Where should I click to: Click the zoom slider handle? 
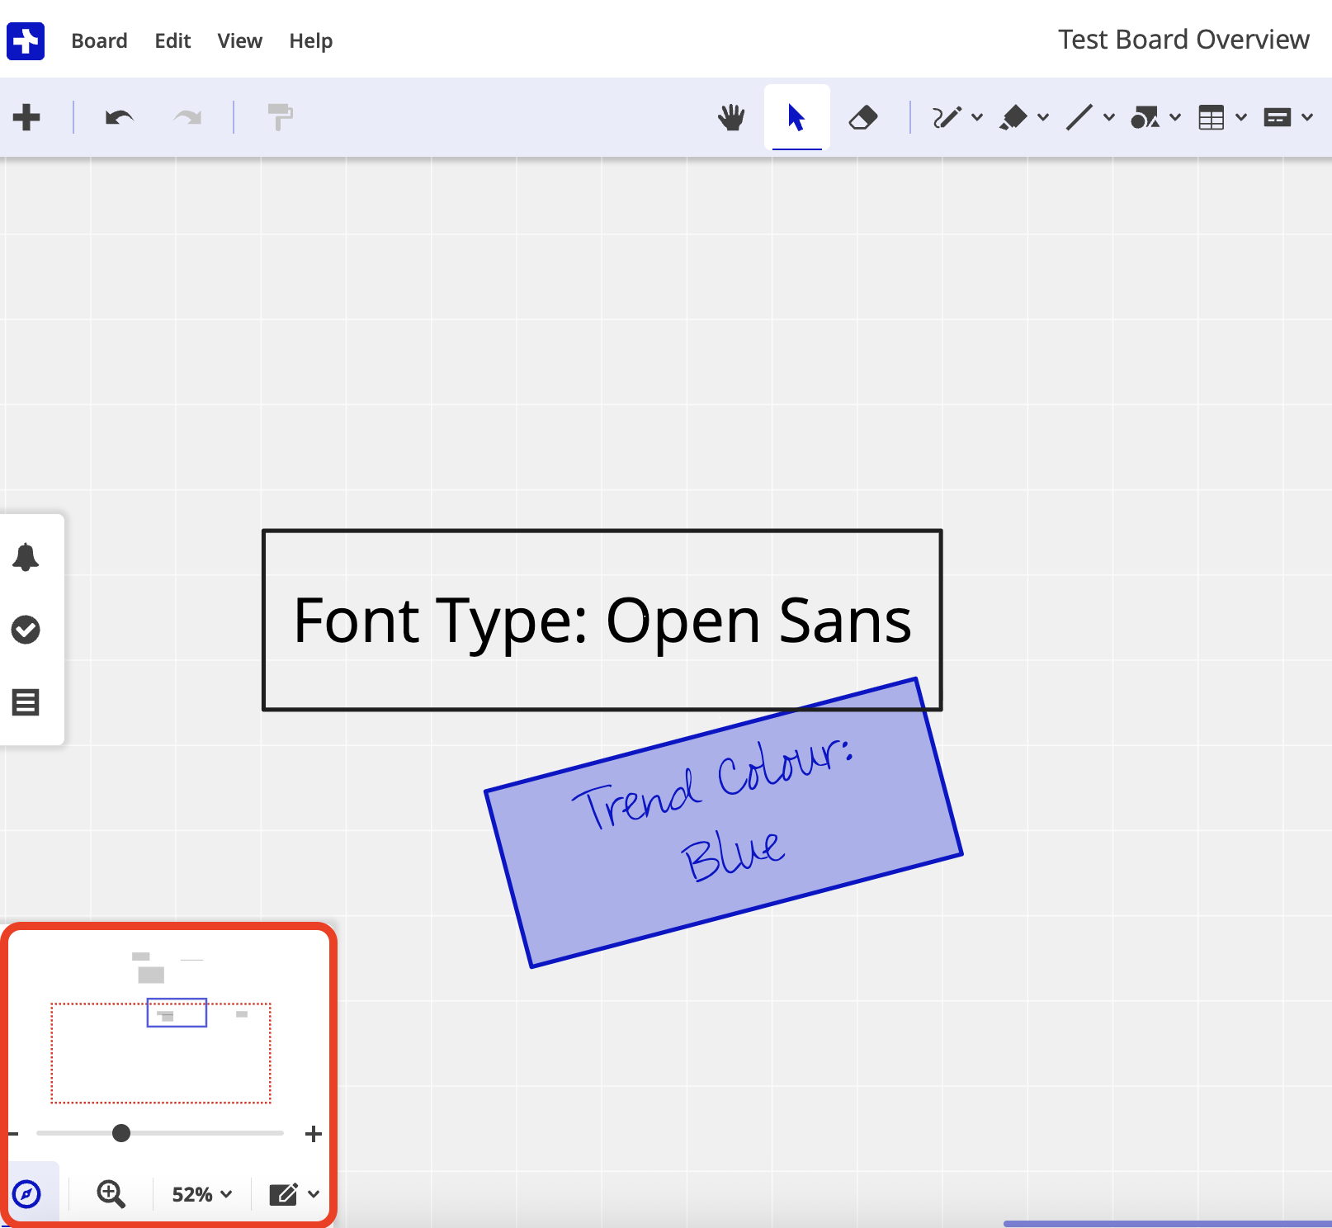coord(121,1133)
